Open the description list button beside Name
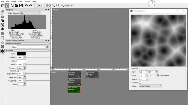The height and width of the screenshot is (105, 188). 47,47
